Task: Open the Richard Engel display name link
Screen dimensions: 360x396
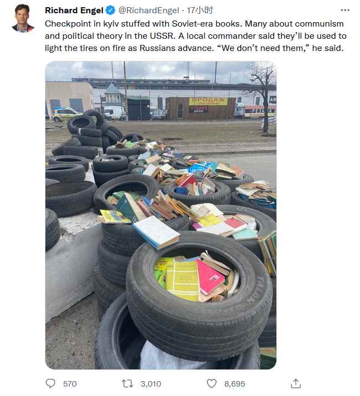Action: [x=74, y=11]
